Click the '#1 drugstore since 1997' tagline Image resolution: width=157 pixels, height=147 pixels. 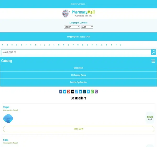(x=83, y=16)
